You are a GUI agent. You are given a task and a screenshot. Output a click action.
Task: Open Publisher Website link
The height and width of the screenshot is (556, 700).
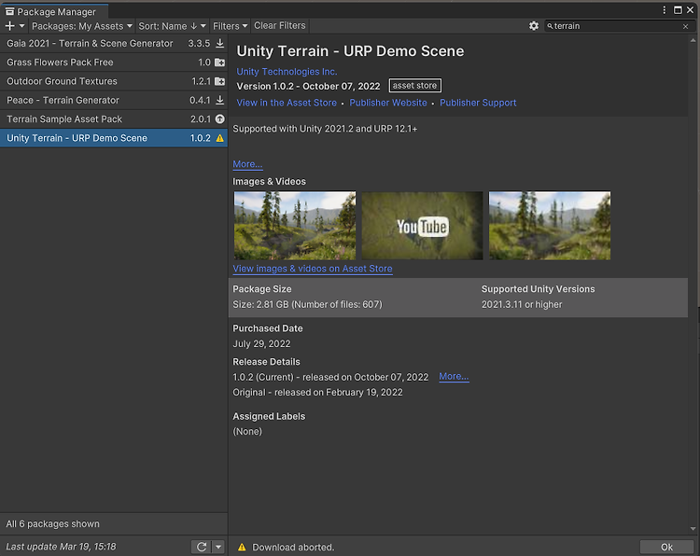coord(388,103)
